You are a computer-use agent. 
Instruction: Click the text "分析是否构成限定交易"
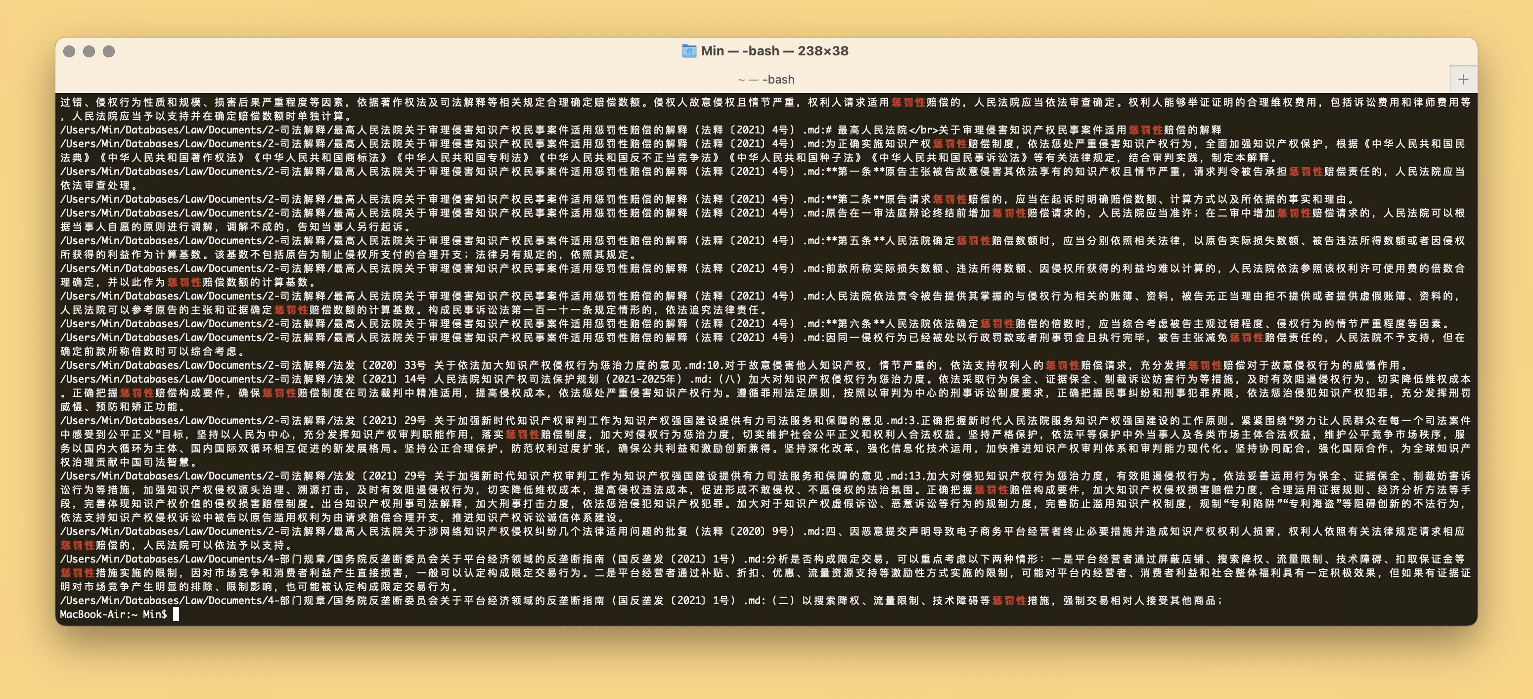click(x=825, y=559)
